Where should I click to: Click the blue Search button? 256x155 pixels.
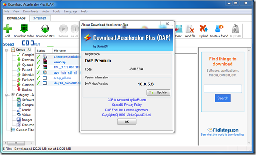pos(222,98)
